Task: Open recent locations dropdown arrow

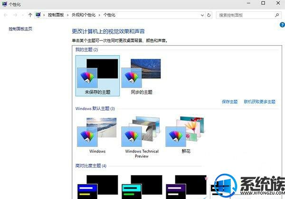Action: (x=23, y=15)
